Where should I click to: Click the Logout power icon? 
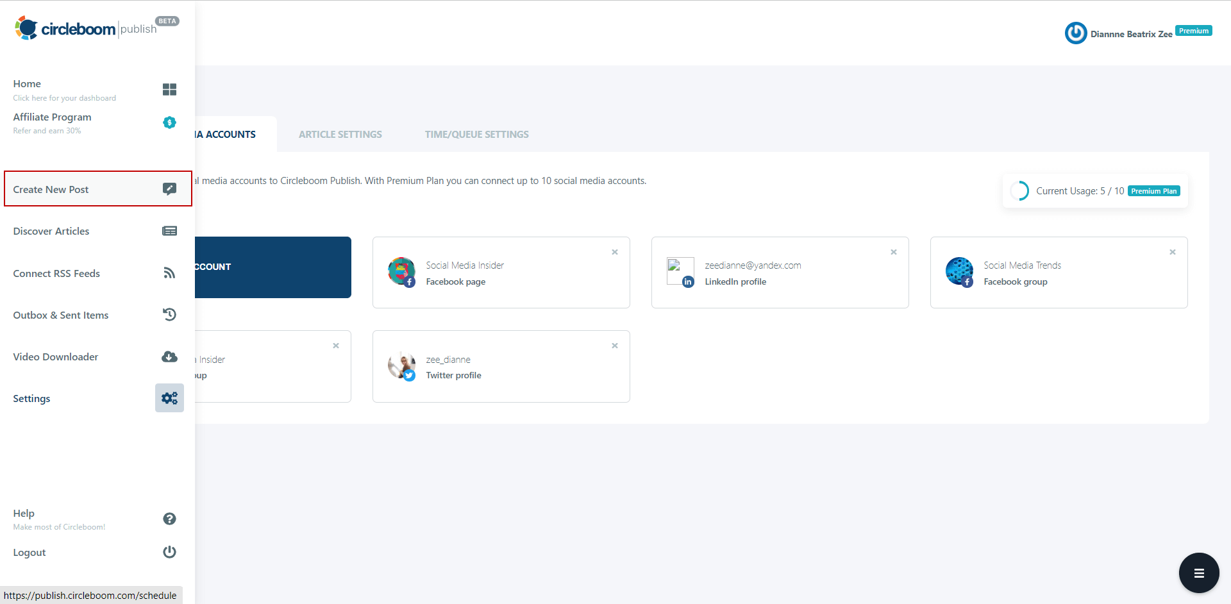pyautogui.click(x=169, y=551)
